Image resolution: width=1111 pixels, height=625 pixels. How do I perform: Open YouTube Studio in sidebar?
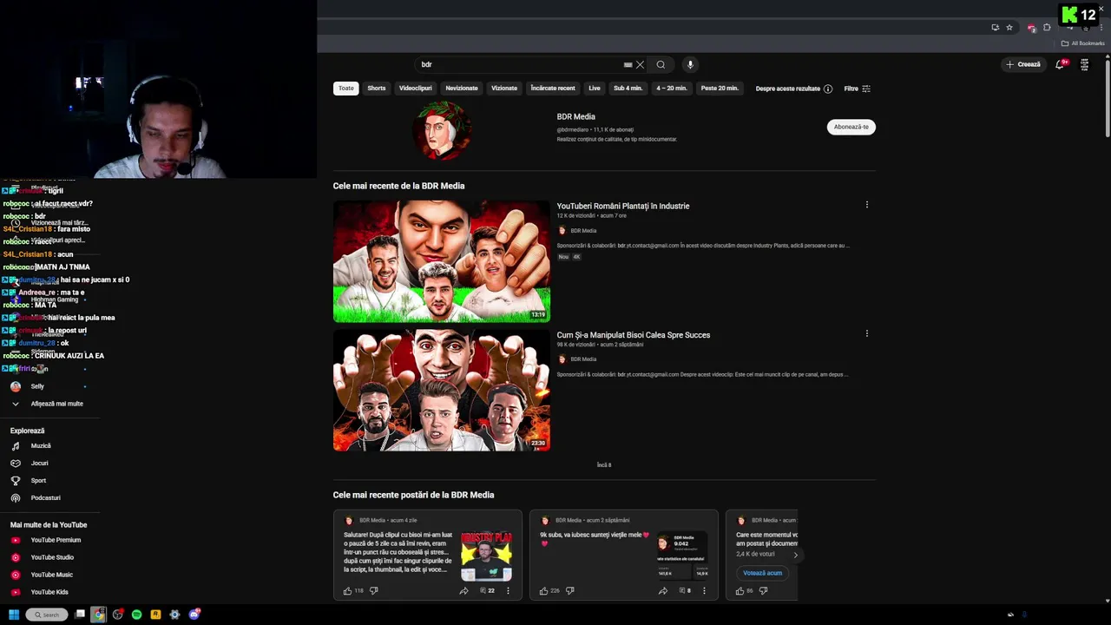click(52, 557)
